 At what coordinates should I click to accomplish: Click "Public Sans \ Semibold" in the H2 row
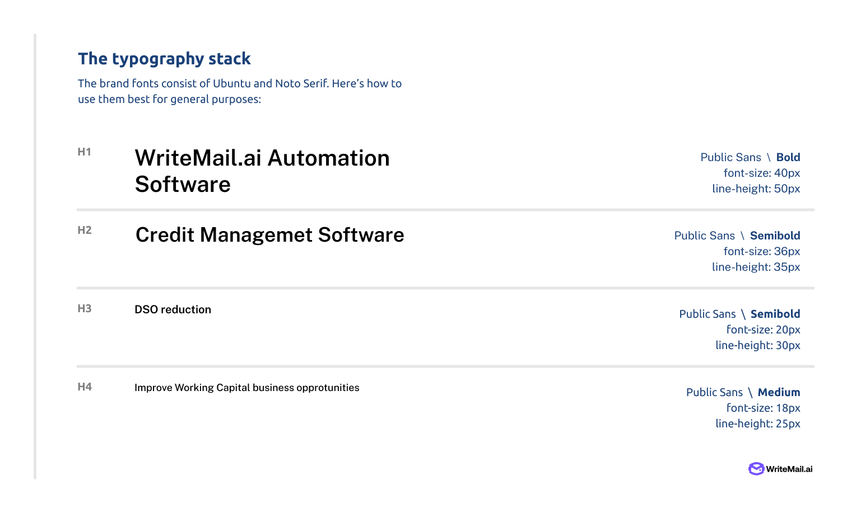pos(737,236)
